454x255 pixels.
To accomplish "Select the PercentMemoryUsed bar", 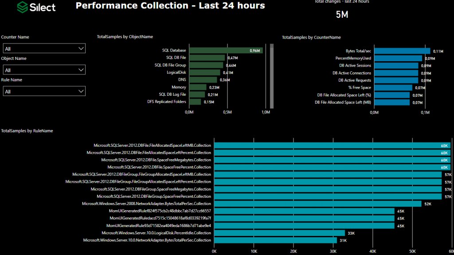I will click(398, 58).
